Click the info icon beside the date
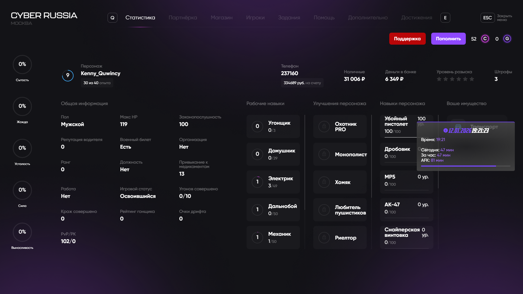The image size is (523, 294). [x=445, y=131]
